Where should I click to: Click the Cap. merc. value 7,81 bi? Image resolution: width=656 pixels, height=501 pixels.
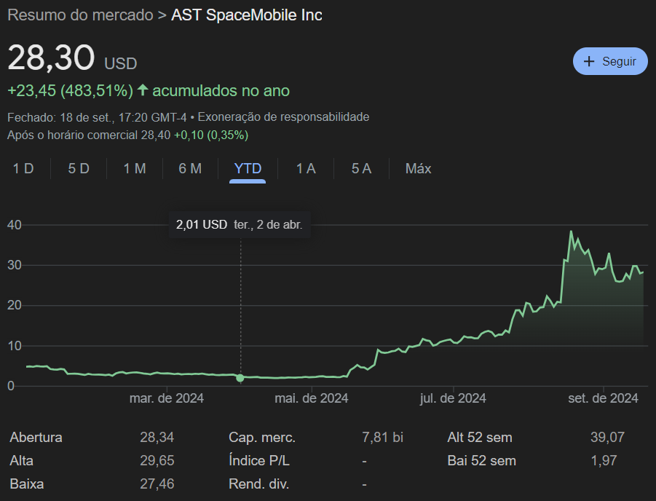(x=382, y=438)
